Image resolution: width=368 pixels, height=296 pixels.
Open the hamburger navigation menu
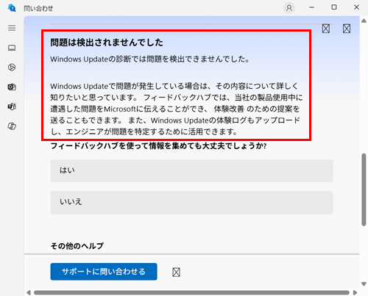point(12,28)
